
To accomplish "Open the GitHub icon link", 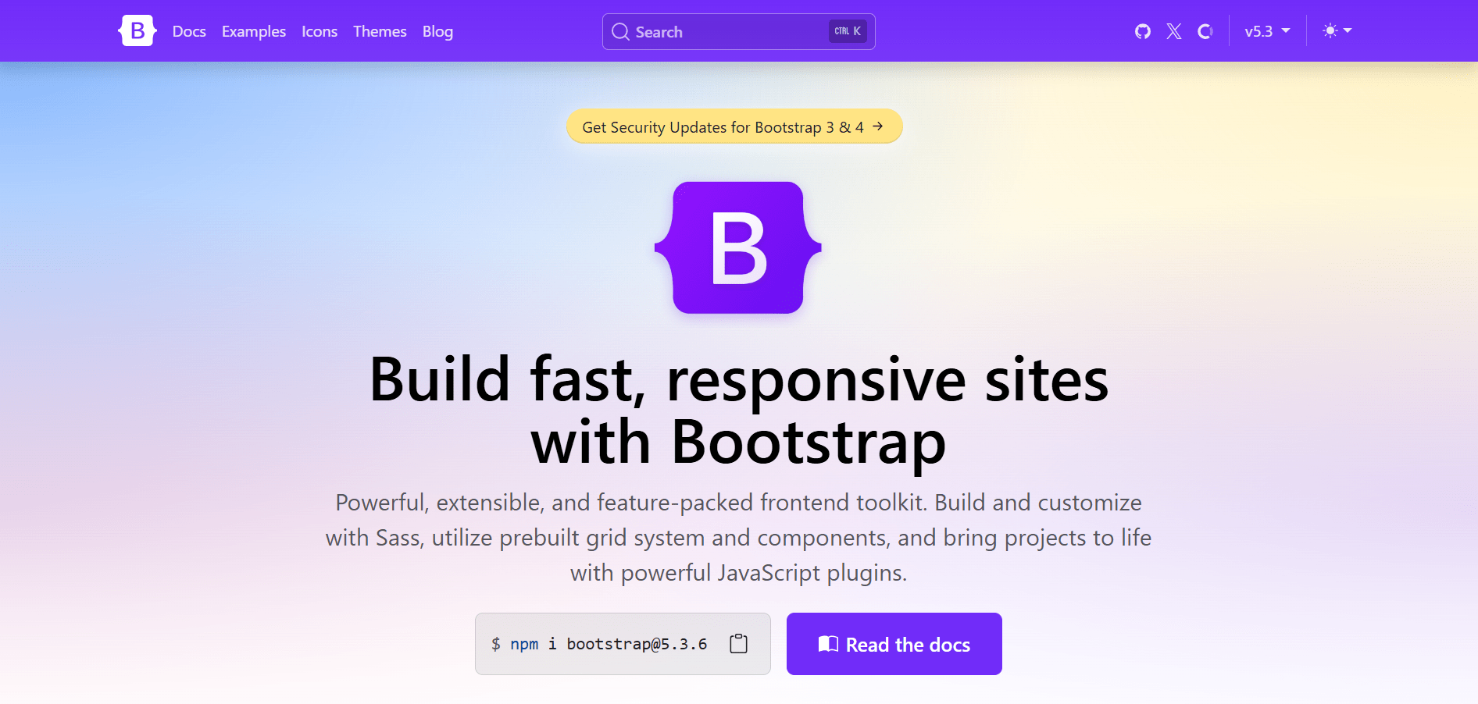I will [1143, 31].
